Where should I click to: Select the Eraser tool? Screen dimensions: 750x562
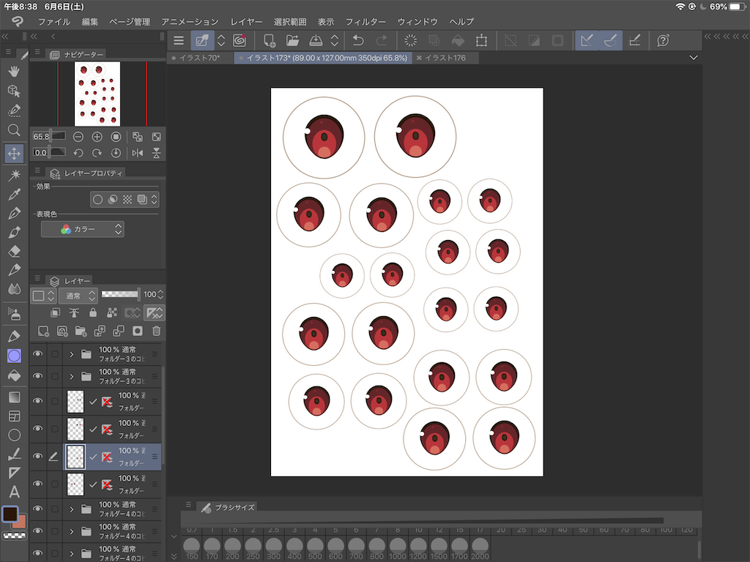coord(15,251)
